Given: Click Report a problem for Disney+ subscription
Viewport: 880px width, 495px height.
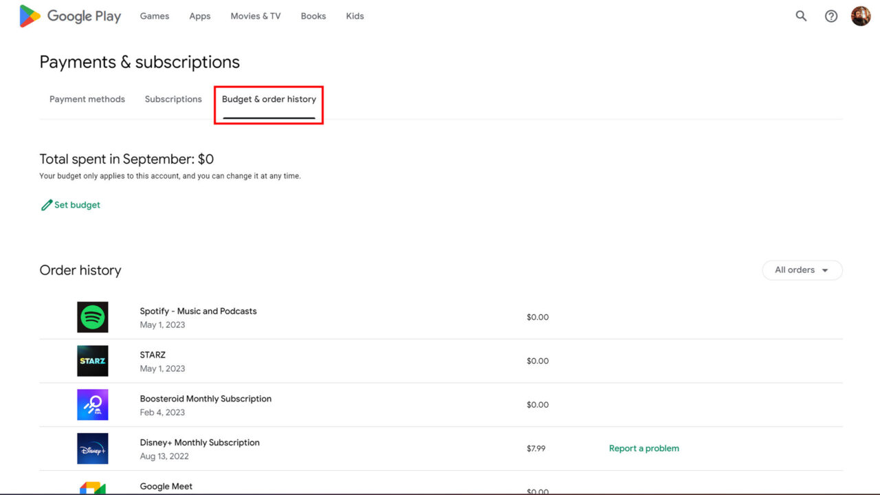Looking at the screenshot, I should tap(643, 448).
